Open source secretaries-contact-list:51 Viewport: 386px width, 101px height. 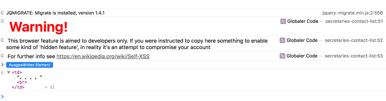point(354,21)
